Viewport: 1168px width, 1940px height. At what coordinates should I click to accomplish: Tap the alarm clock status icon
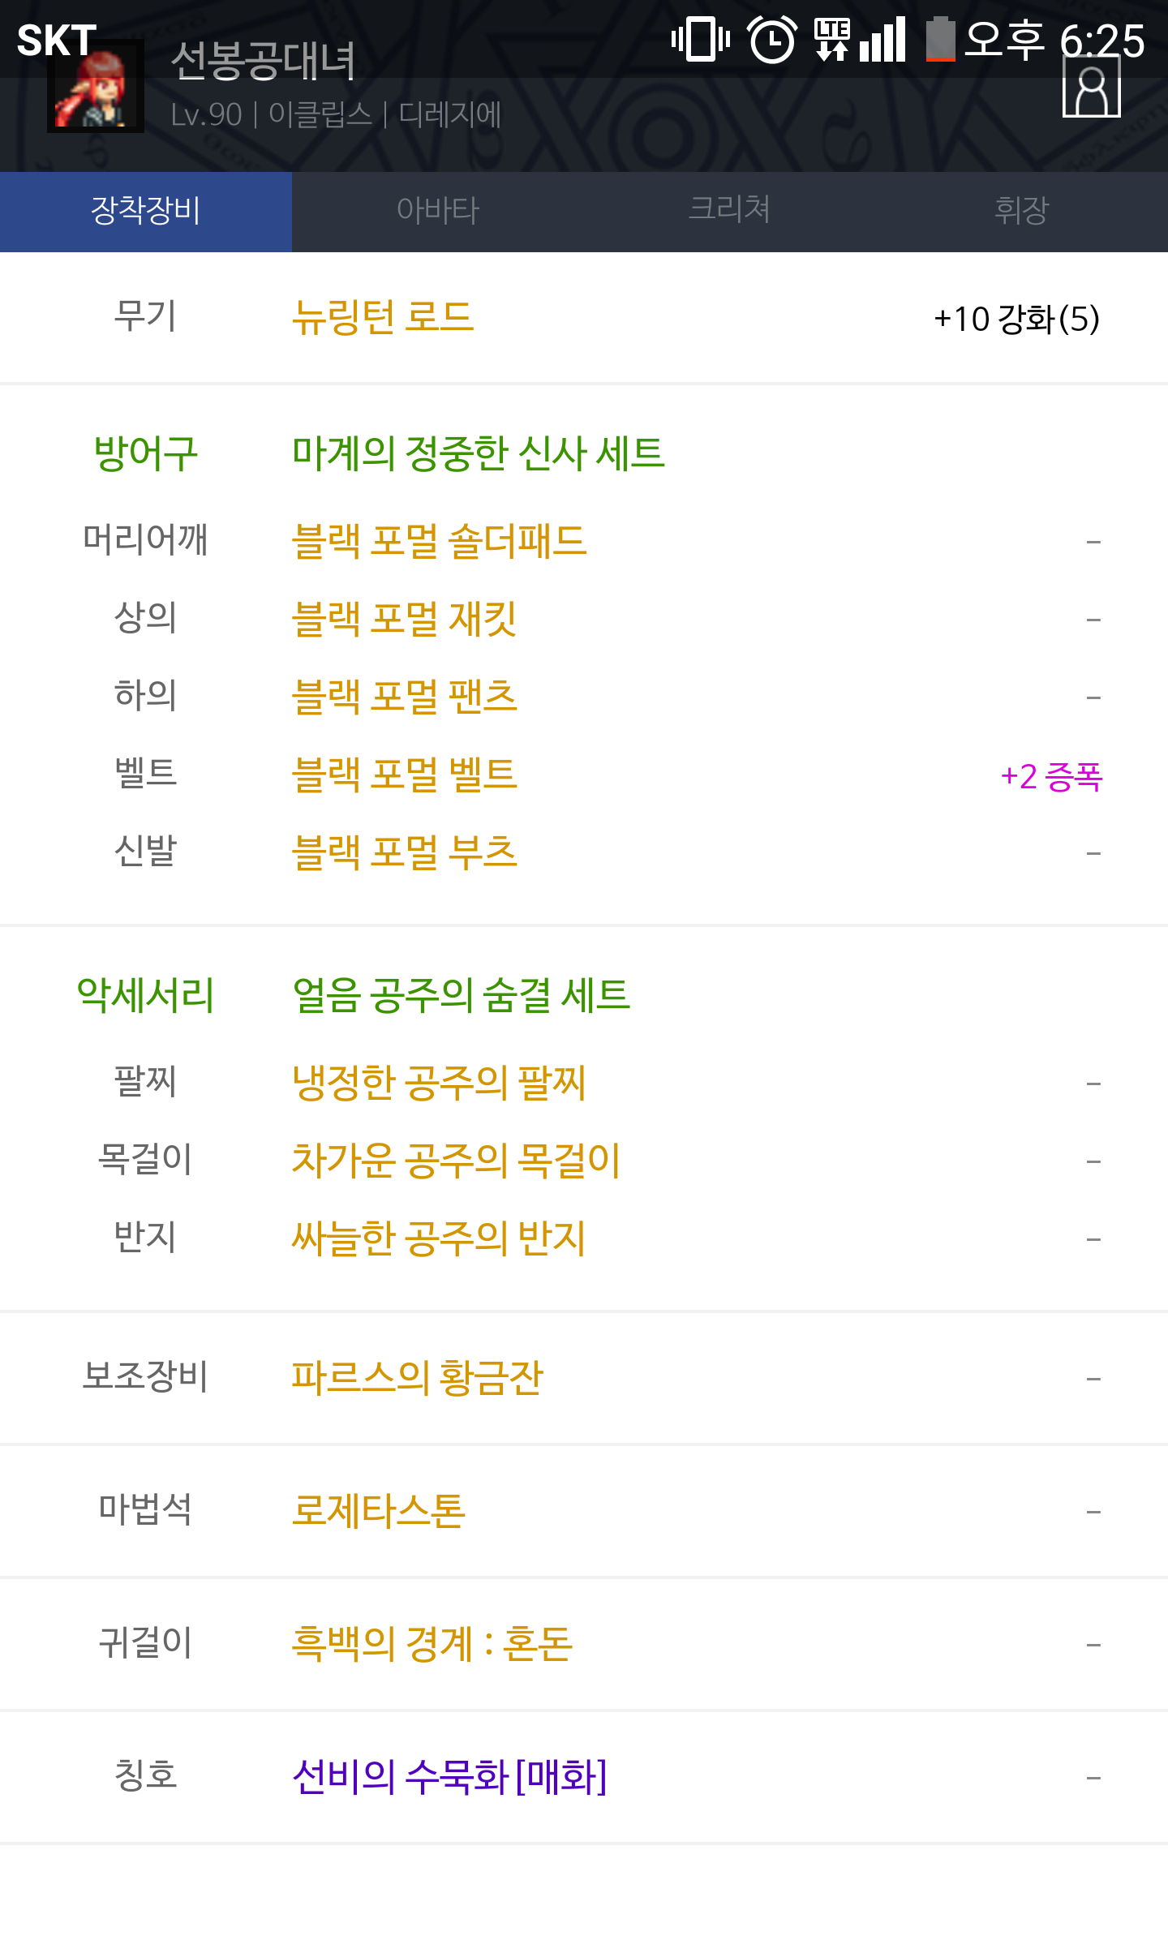(x=771, y=40)
